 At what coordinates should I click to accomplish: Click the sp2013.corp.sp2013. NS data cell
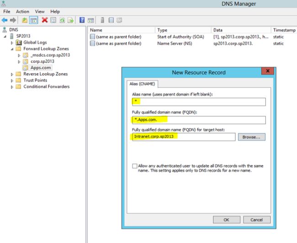click(233, 43)
